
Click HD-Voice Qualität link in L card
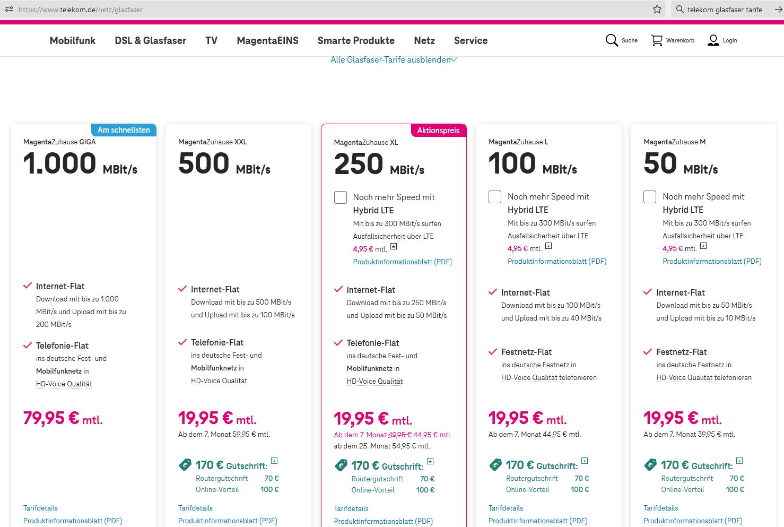[529, 377]
